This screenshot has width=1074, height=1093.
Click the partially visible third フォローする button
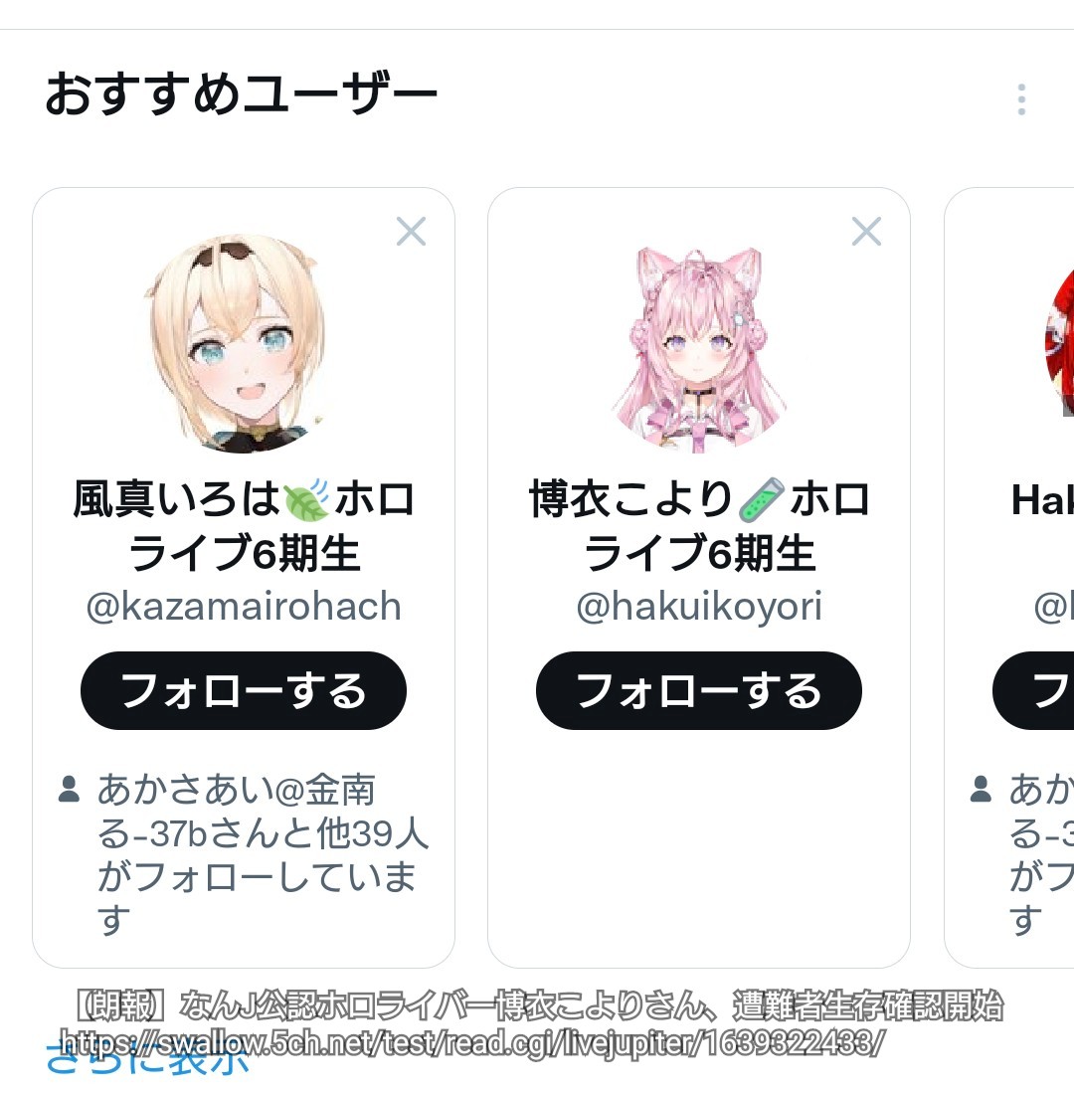1033,690
